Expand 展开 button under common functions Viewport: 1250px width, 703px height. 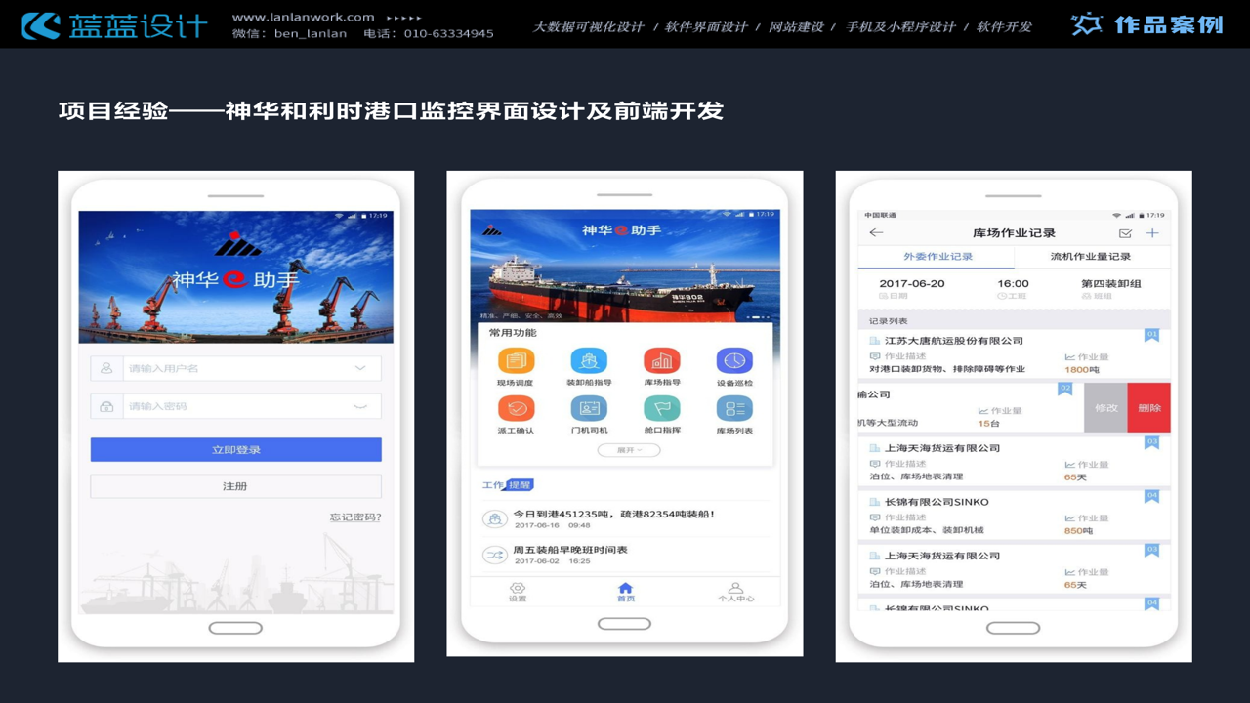628,450
